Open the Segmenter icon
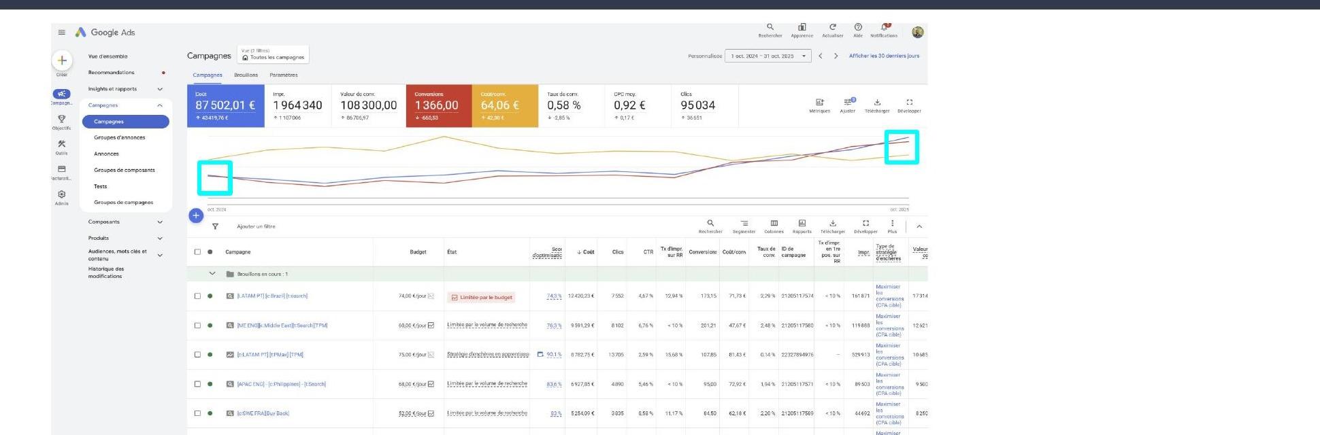Screen dimensions: 1320x435 744,223
